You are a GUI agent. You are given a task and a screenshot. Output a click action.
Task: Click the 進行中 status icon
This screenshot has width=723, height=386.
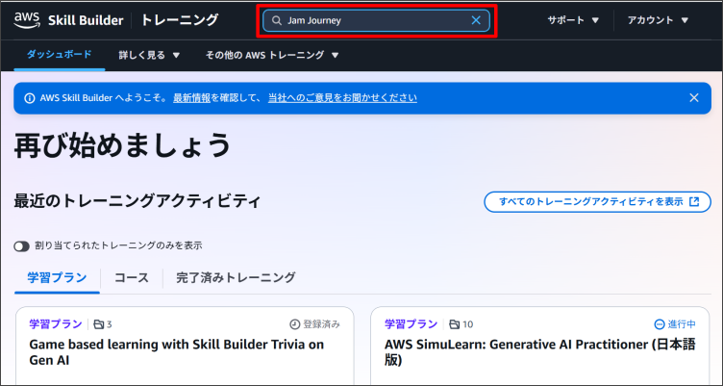pos(659,324)
